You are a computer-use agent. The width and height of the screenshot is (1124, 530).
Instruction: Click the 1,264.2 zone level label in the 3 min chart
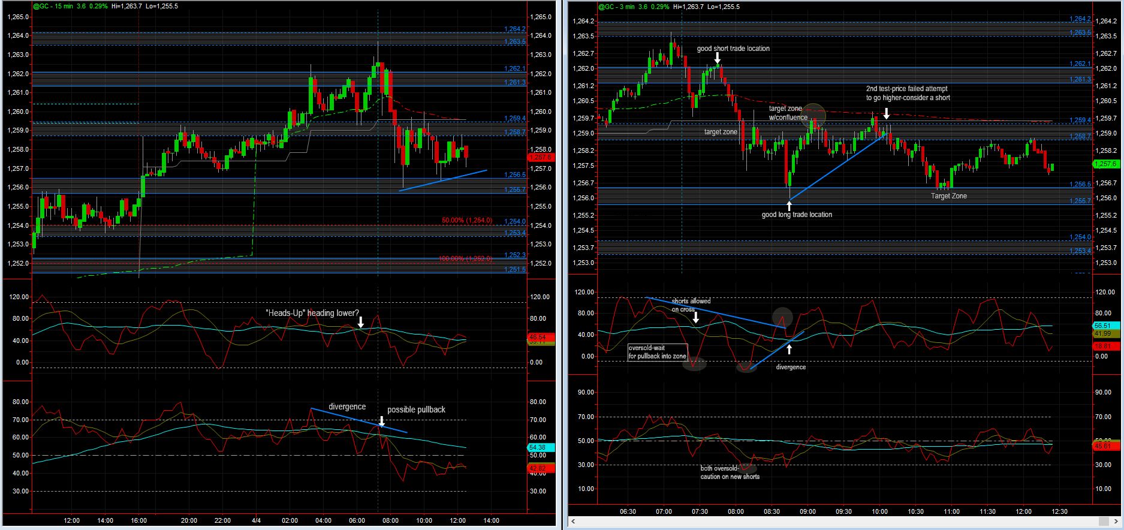(1080, 19)
